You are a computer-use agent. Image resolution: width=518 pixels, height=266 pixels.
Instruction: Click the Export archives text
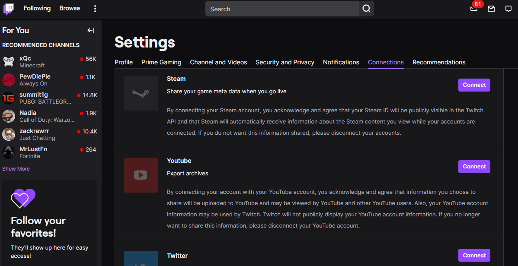(188, 173)
